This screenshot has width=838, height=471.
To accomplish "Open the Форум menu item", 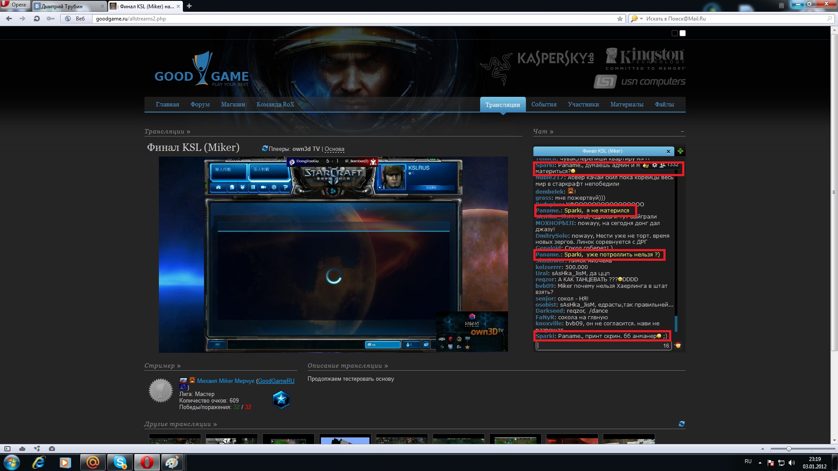I will (200, 105).
